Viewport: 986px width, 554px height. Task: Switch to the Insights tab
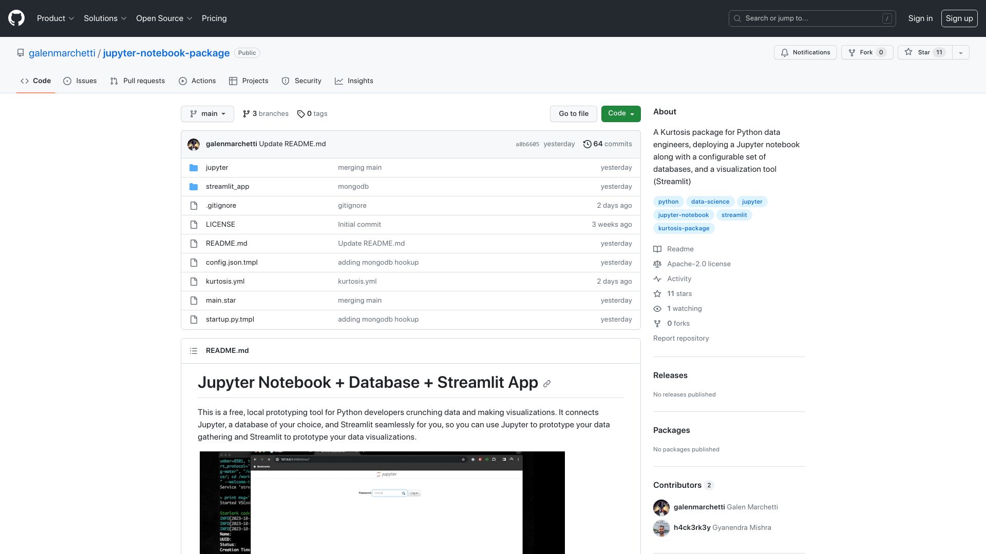354,81
